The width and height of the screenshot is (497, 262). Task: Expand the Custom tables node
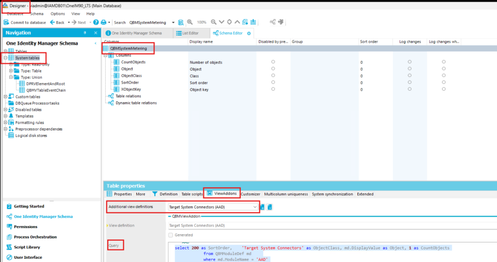coord(5,97)
